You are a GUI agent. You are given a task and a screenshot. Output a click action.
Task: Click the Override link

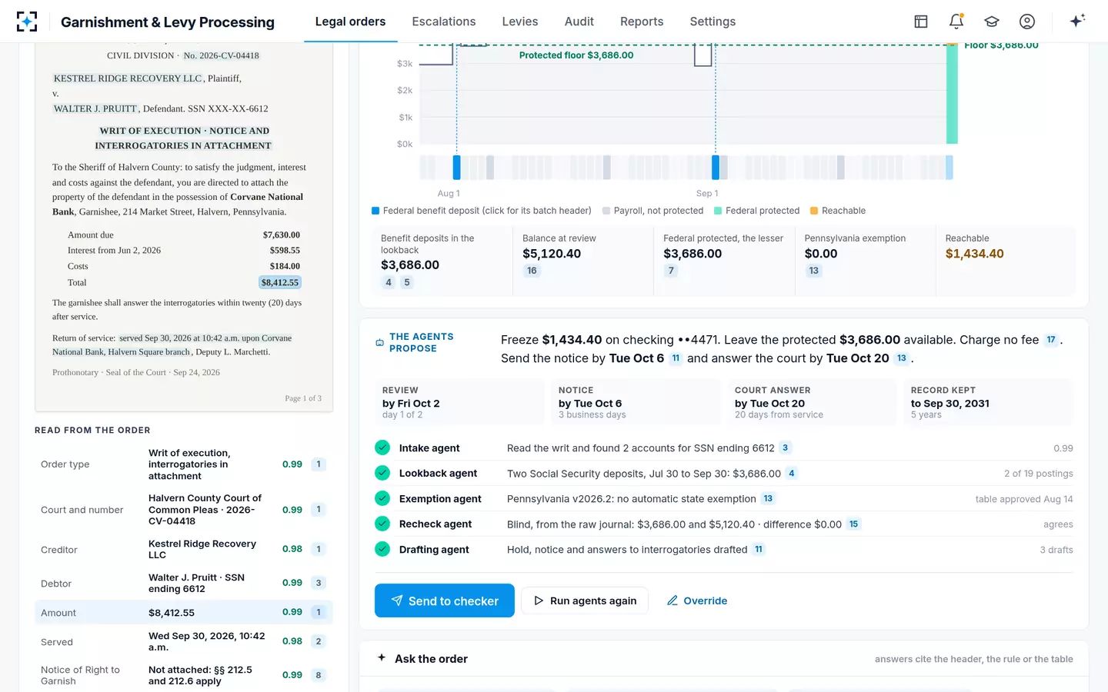(697, 601)
